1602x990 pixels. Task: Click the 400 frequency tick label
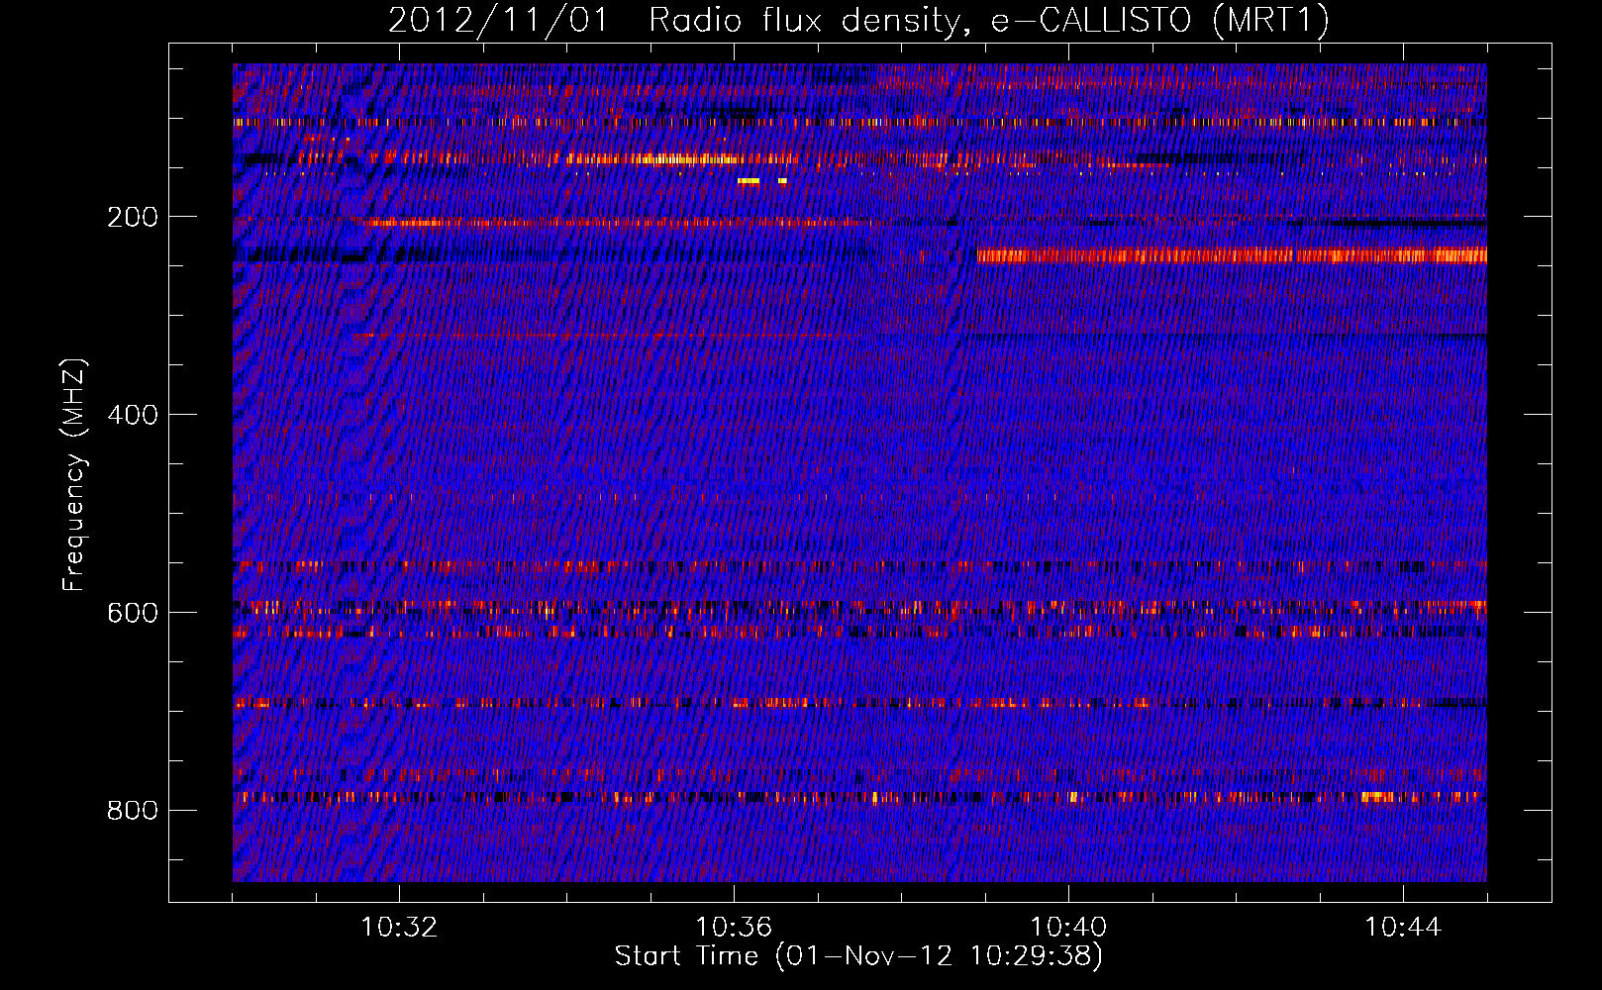(132, 415)
